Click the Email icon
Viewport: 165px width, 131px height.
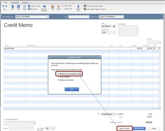click(x=58, y=7)
